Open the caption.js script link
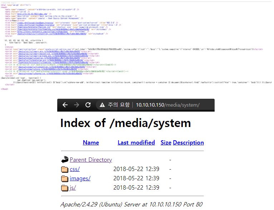274x210 pixels. [49, 58]
